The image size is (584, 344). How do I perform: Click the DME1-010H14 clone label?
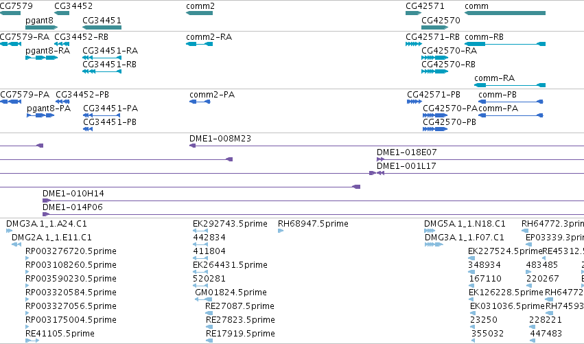click(73, 194)
